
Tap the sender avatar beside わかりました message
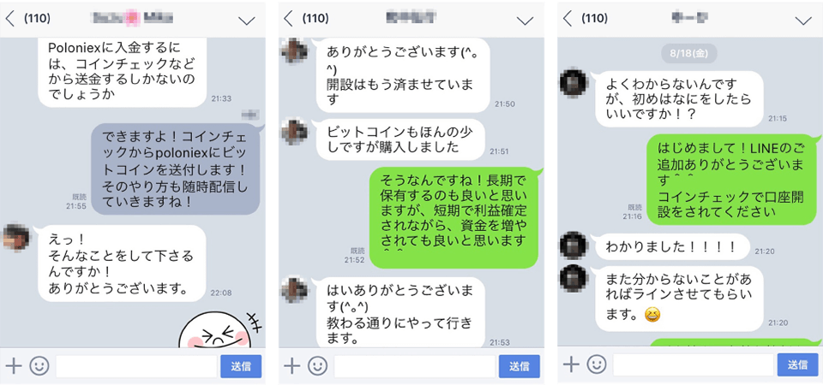(x=574, y=246)
